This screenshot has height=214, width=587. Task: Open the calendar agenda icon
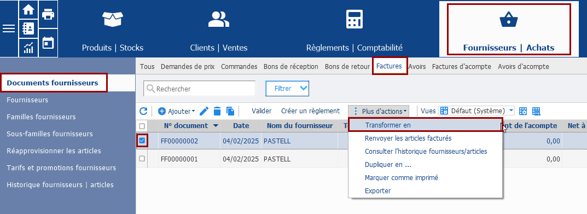pos(48,43)
